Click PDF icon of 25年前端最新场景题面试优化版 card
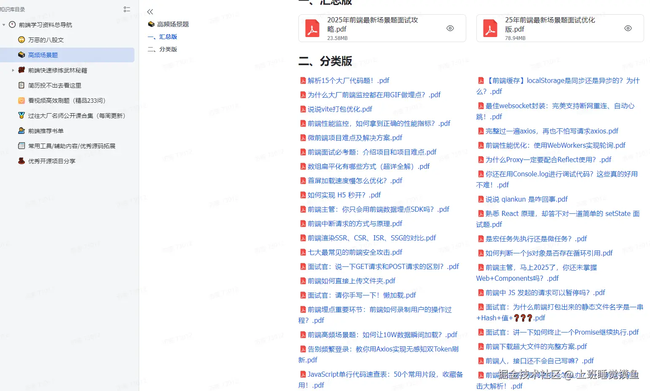The height and width of the screenshot is (391, 650). tap(490, 28)
